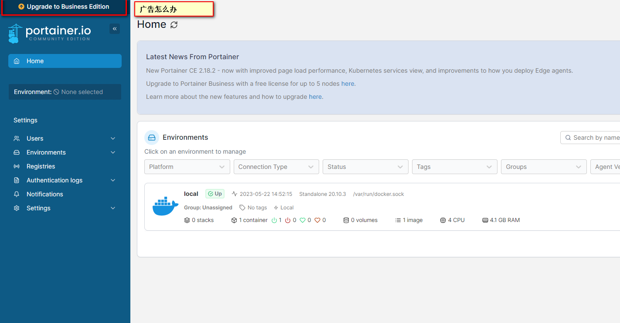Open Environments in the sidebar menu

(x=46, y=152)
